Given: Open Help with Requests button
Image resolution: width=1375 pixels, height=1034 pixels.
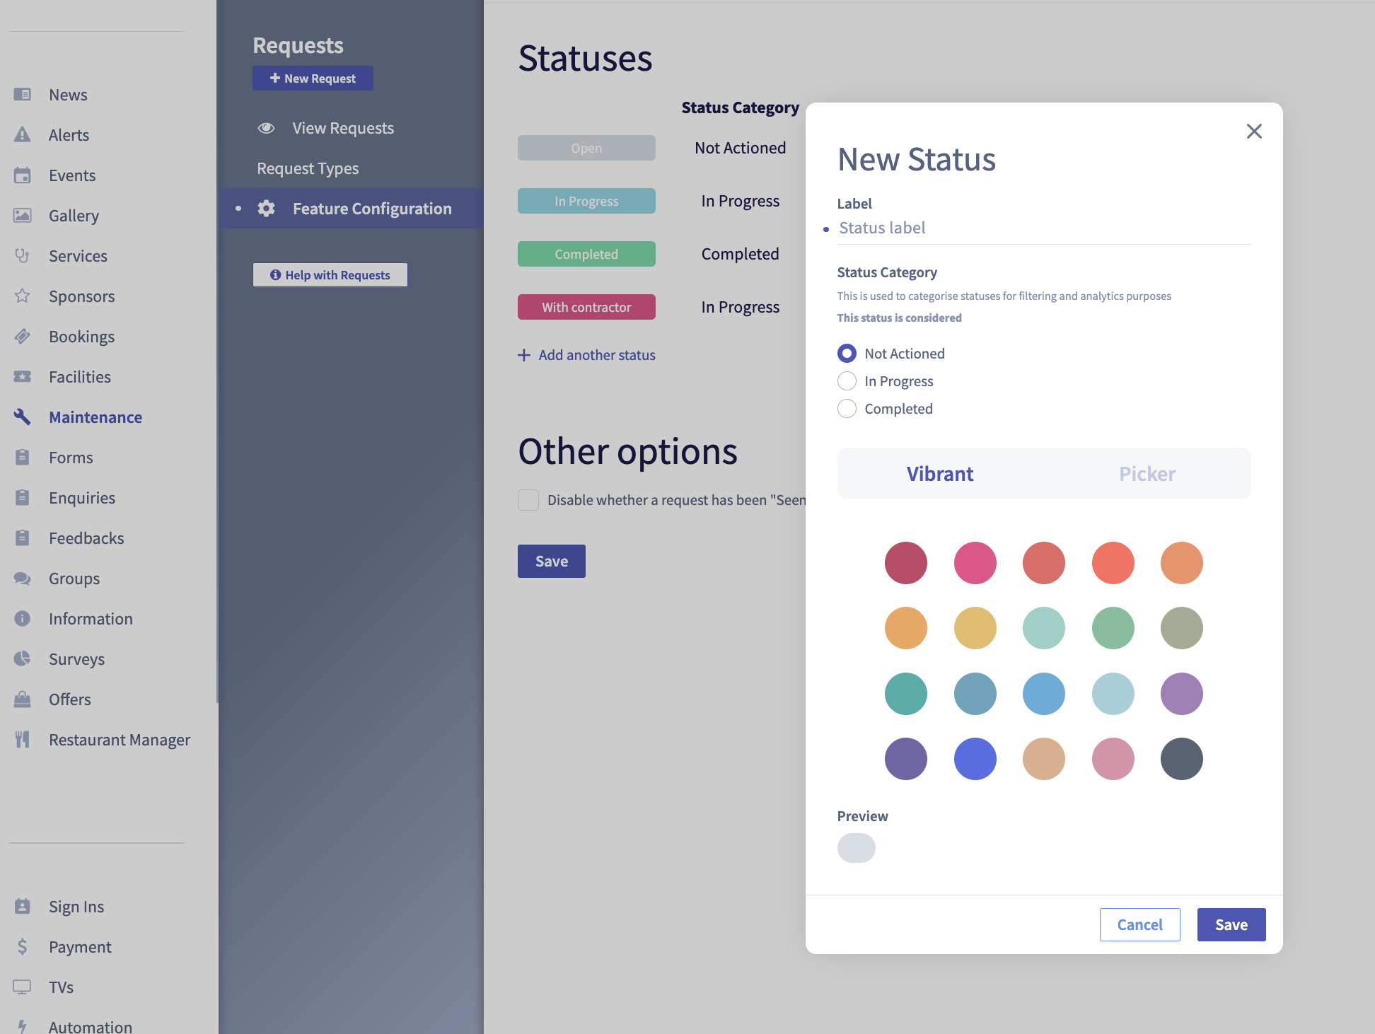Looking at the screenshot, I should pos(330,275).
